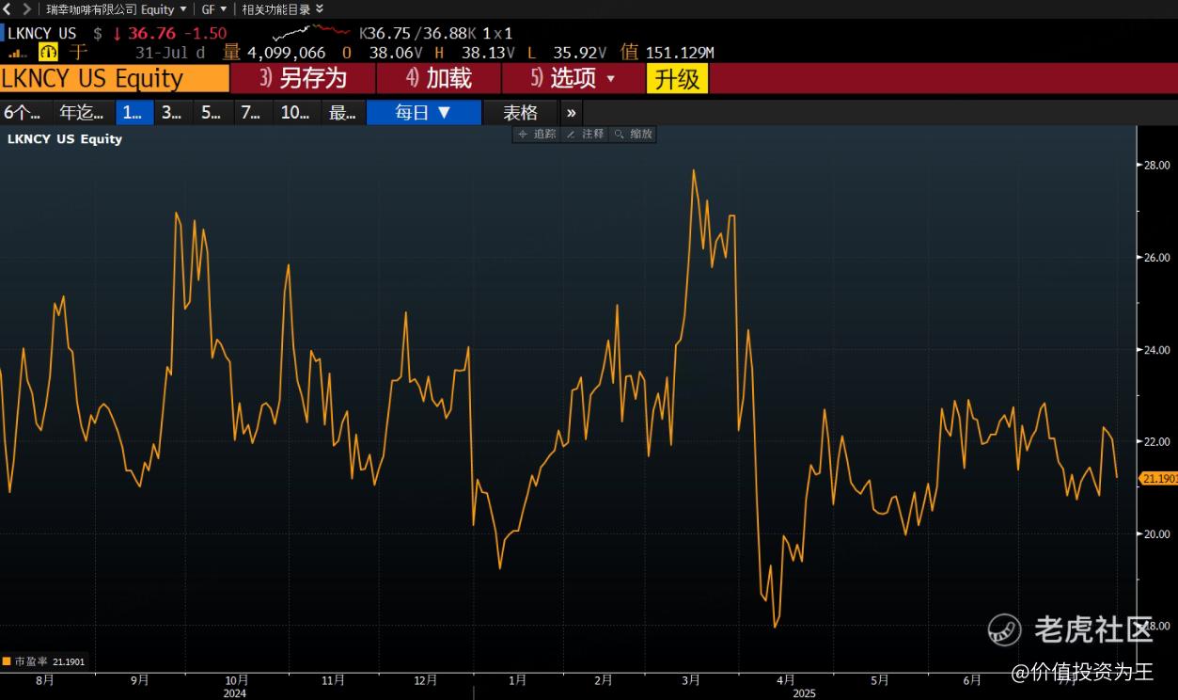Select the 年迄... year-to-date tab
This screenshot has width=1178, height=700.
click(x=83, y=112)
